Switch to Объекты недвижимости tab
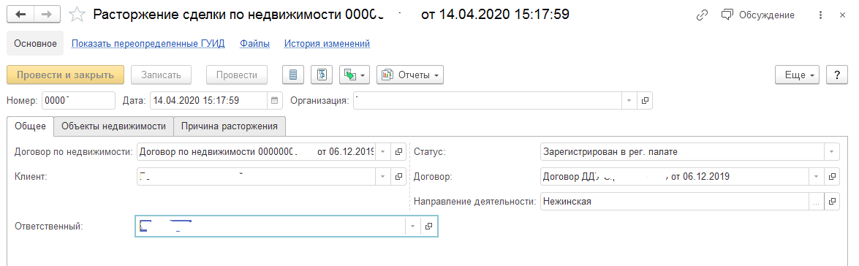Screen dimensions: 859x266 [113, 126]
